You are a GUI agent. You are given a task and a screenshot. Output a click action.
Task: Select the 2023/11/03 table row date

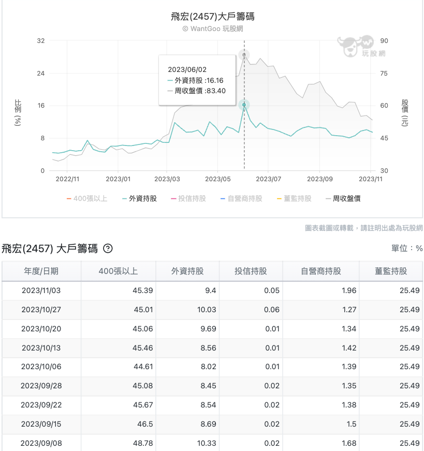pos(41,290)
